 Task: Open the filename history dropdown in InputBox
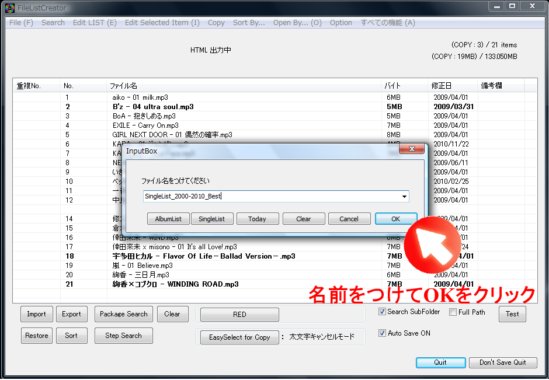(x=404, y=196)
